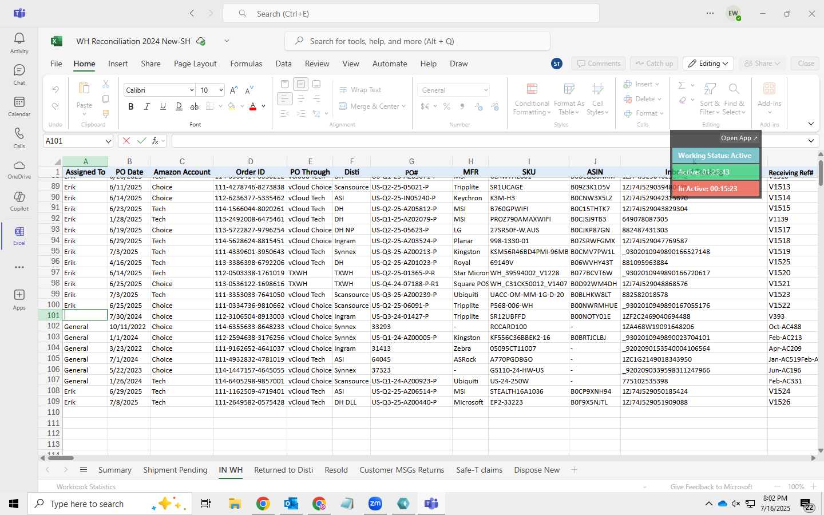Click Workbook Statistics in status bar
824x515 pixels.
86,487
